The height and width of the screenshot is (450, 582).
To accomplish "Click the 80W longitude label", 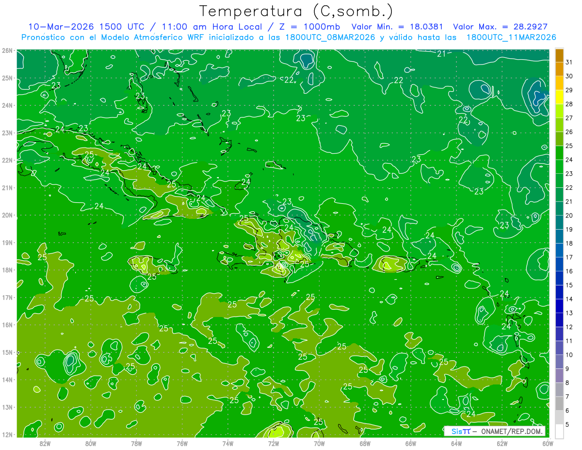I will click(x=91, y=443).
